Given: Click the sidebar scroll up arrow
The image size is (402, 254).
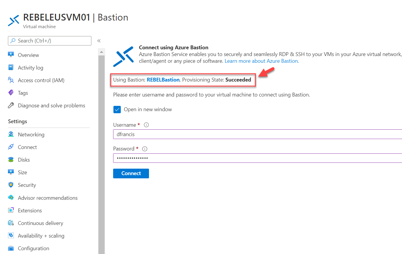Looking at the screenshot, I should tap(101, 52).
